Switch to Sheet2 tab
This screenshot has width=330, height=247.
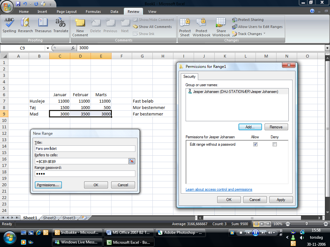click(x=49, y=218)
